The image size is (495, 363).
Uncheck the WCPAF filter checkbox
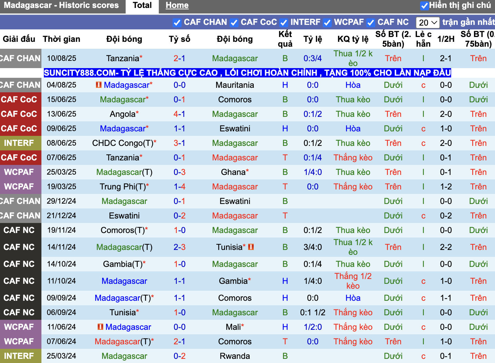(327, 23)
